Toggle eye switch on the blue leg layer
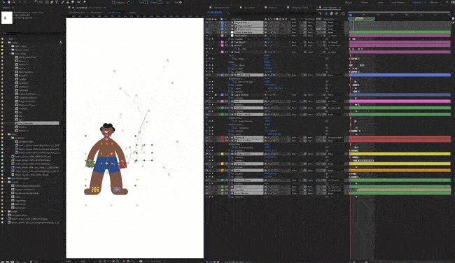The image size is (455, 263). click(x=207, y=75)
